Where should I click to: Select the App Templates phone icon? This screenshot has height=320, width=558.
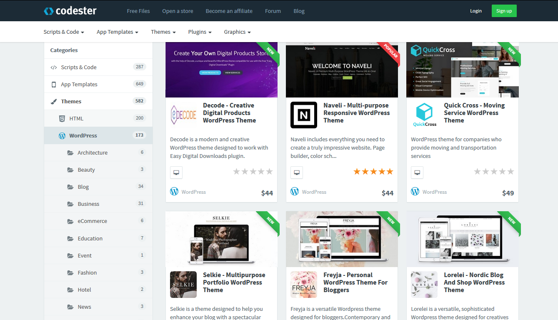tap(54, 85)
